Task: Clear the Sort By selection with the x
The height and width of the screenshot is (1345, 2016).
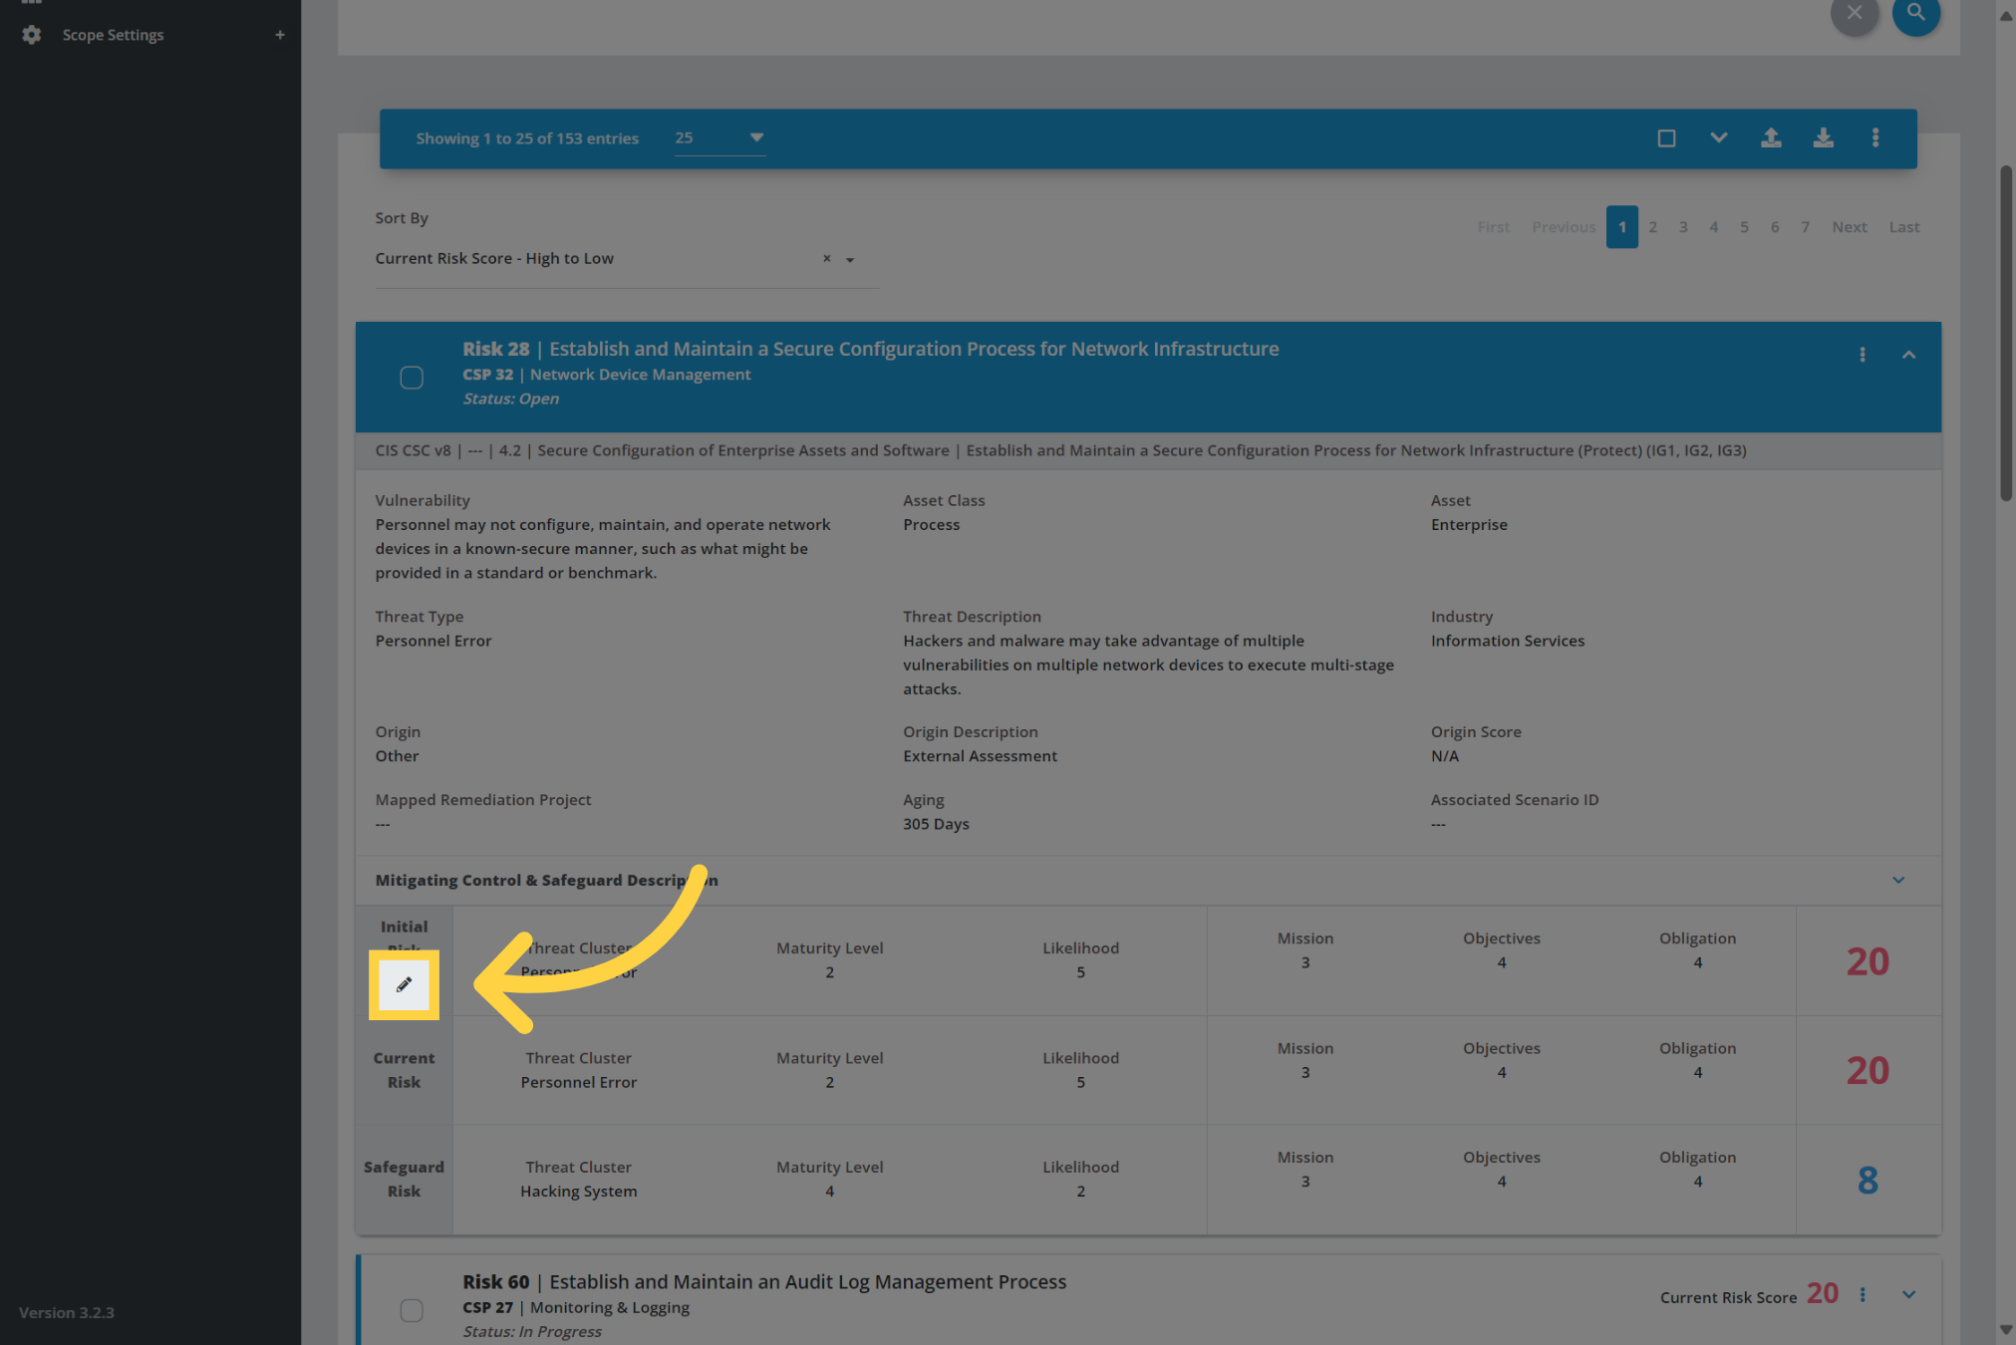Action: 826,259
